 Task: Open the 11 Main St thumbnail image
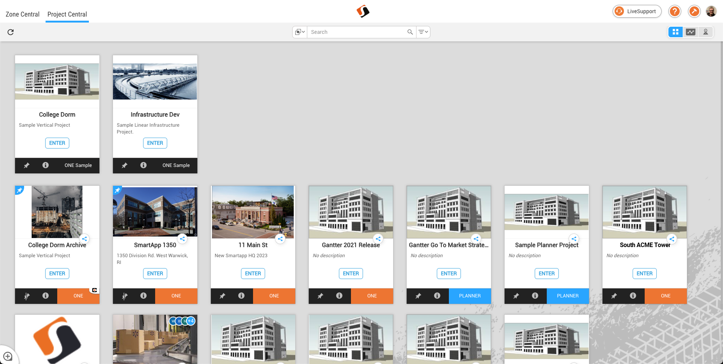coord(253,212)
